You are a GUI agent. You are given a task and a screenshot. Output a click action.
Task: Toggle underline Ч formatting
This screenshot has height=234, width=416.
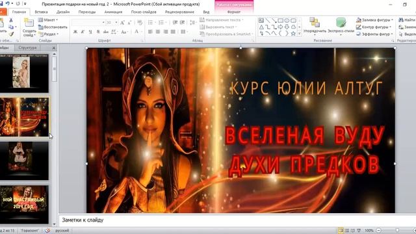tap(90, 32)
